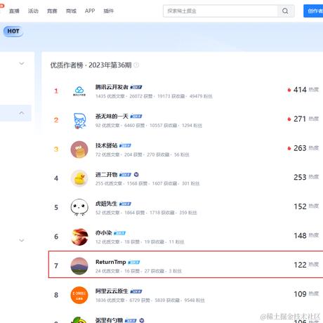Click level badge next to ReturnTmp

(x=134, y=263)
